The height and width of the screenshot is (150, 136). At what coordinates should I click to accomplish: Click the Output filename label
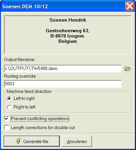(20, 59)
